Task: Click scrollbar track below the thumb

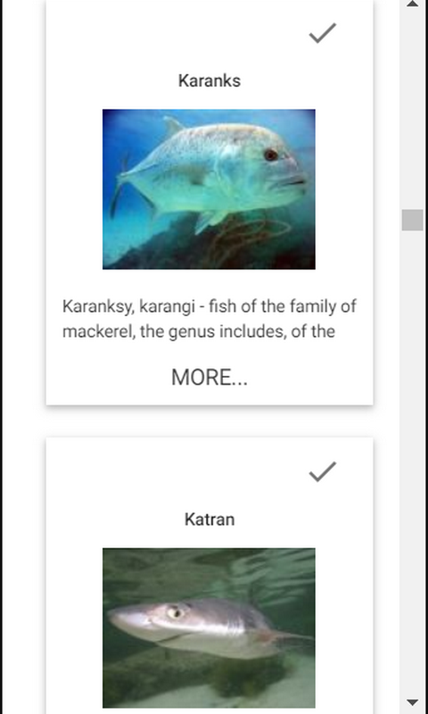Action: 413,455
